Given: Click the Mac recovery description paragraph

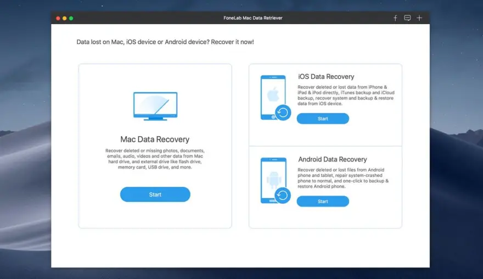Looking at the screenshot, I should (155, 159).
